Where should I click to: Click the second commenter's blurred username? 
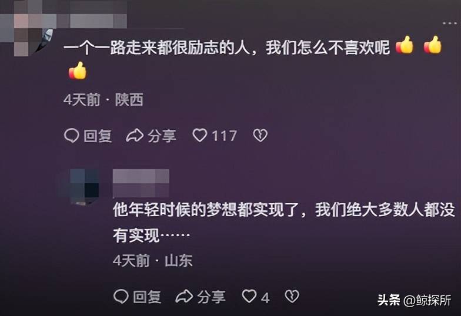pos(141,183)
